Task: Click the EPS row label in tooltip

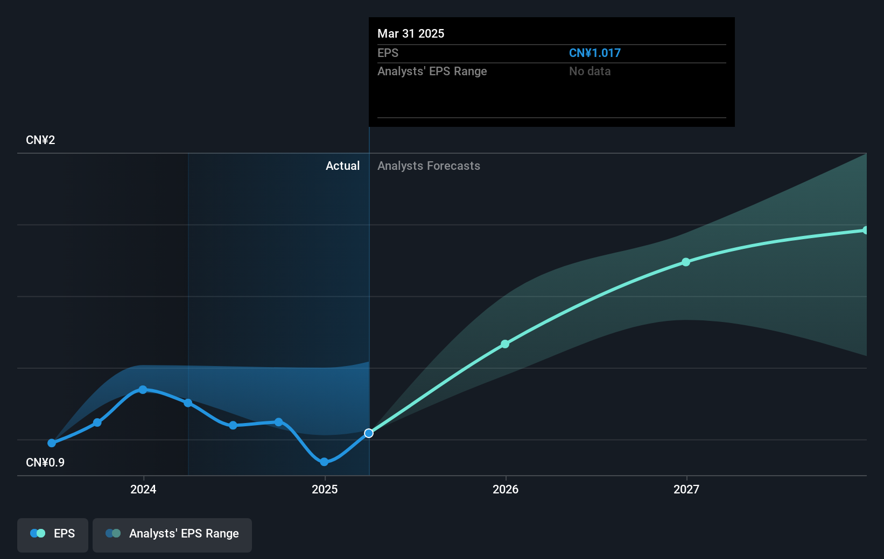Action: 388,53
